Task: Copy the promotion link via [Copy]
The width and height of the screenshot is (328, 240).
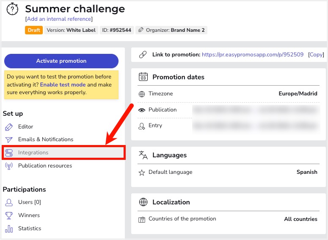Action: click(316, 55)
